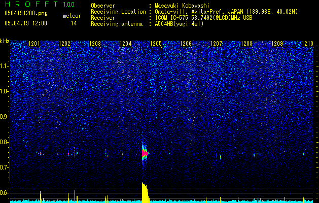Viewport: 319px width, 203px height.
Task: Click the 1205 time marker
Action: point(156,44)
